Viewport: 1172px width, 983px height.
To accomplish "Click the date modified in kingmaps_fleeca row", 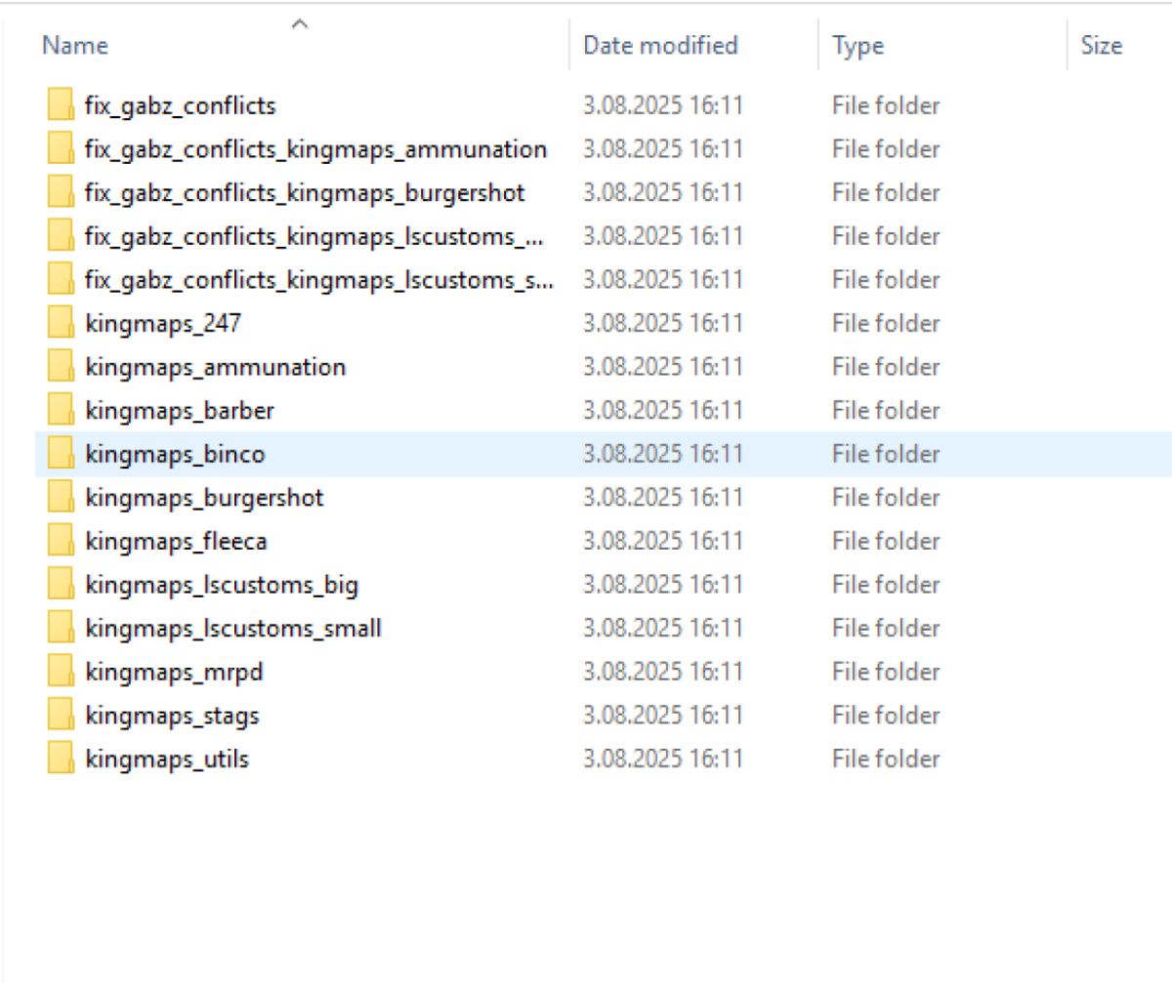I will [663, 541].
